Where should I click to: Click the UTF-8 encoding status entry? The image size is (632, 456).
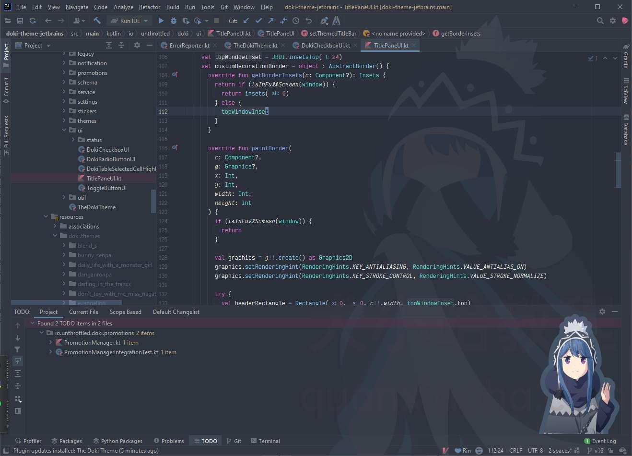(535, 451)
